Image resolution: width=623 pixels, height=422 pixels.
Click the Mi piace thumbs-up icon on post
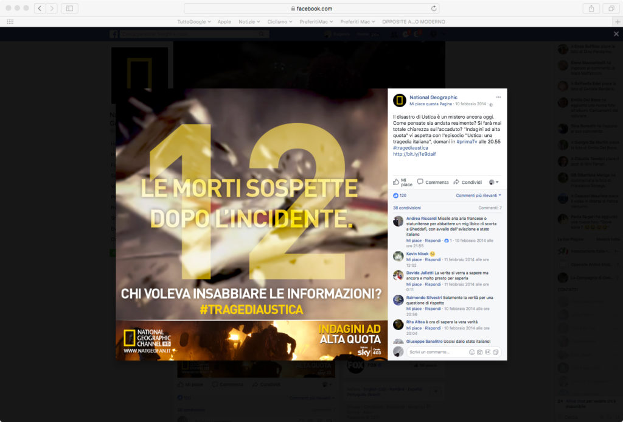396,181
